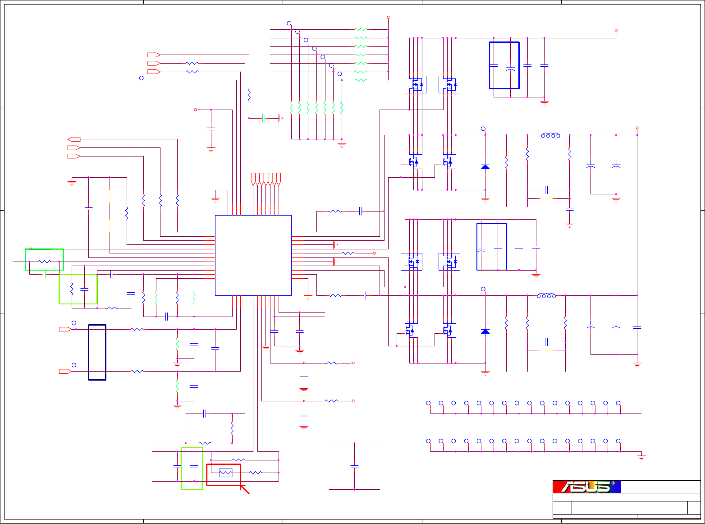Select lone test point beneath three top port flags
This screenshot has height=524, width=705.
tap(141, 78)
